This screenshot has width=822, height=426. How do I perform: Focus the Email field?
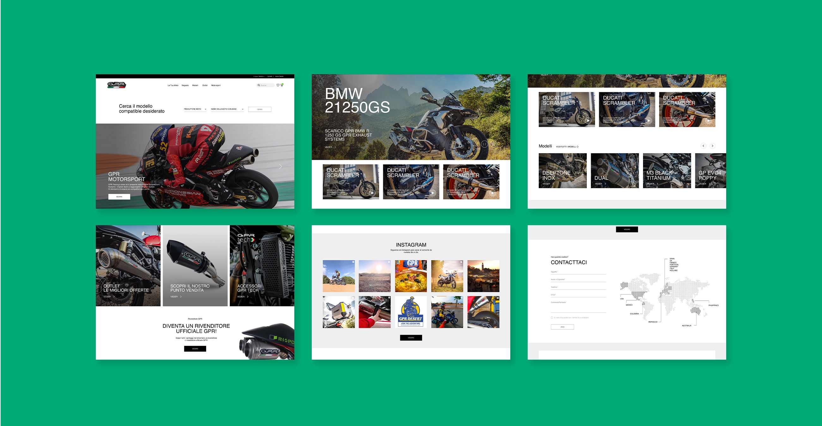click(578, 295)
